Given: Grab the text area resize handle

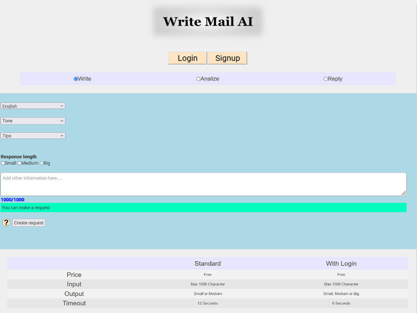Looking at the screenshot, I should coord(404,193).
